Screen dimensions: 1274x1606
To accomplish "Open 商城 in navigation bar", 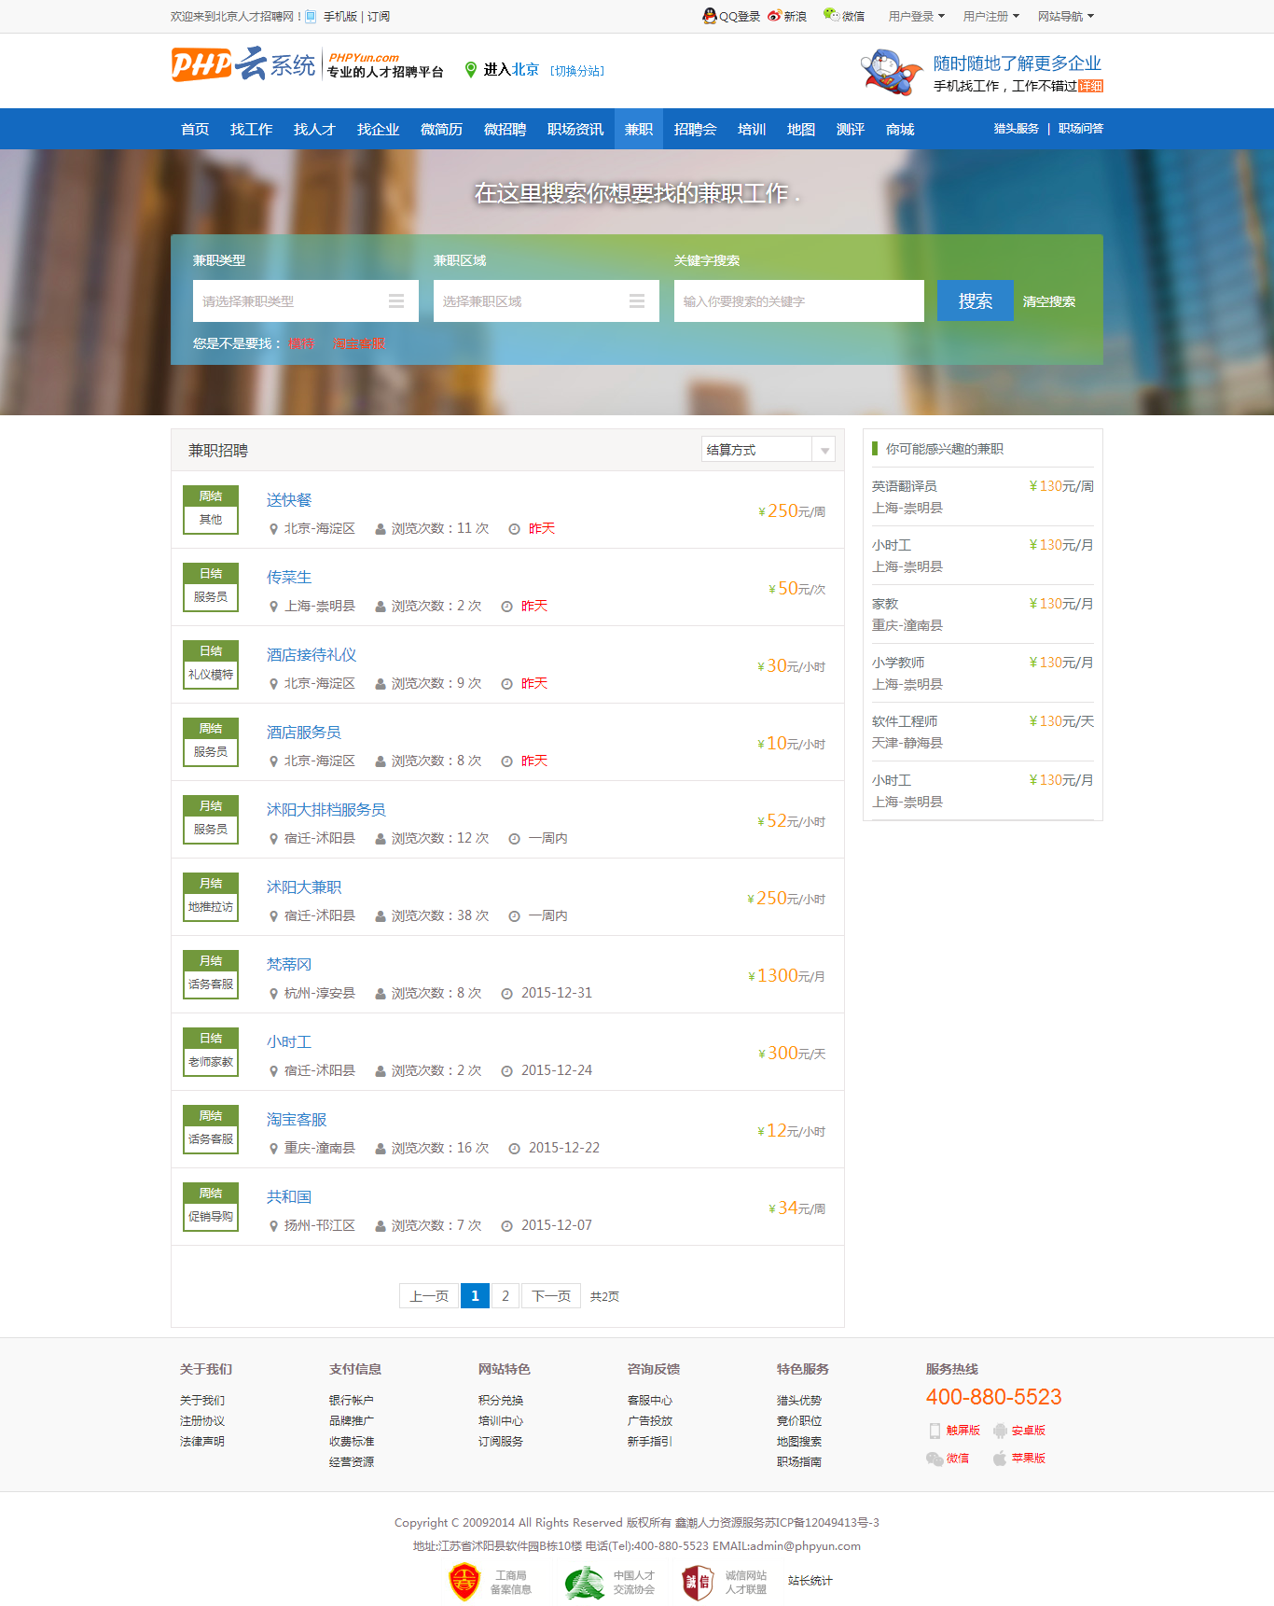I will tap(900, 130).
